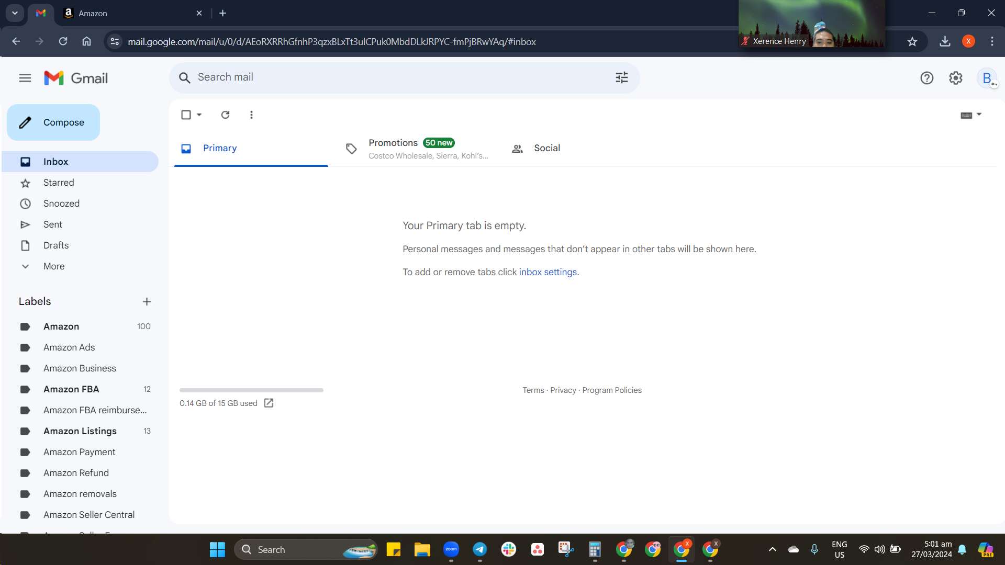
Task: Open input tools keyboard dropdown
Action: click(x=971, y=115)
